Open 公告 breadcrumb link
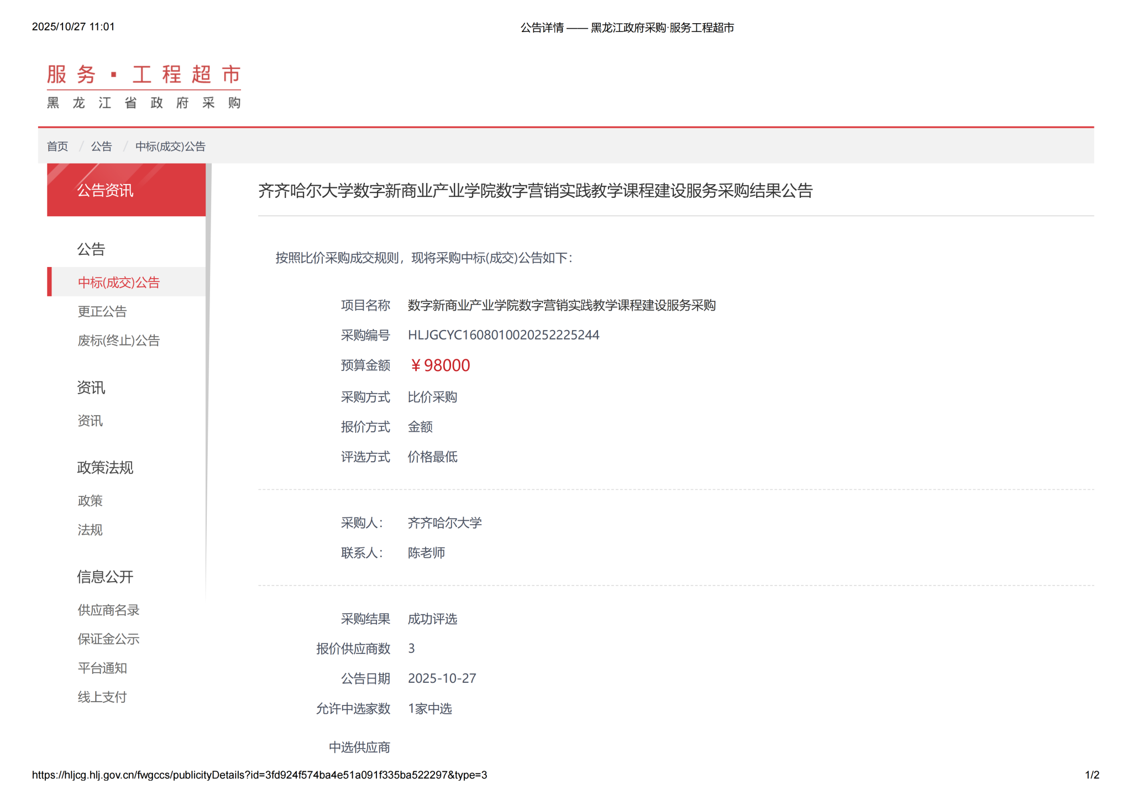Screen dimensions: 1132x800 click(x=101, y=147)
